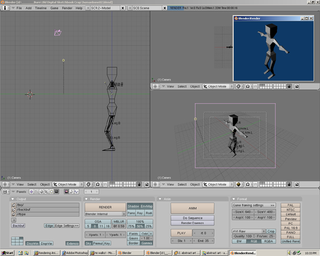This screenshot has width=320, height=256.
Task: Click the ANIM button
Action: coord(193,208)
